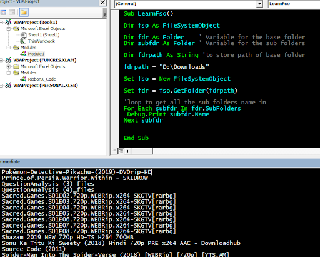Image resolution: width=320 pixels, height=257 pixels.
Task: Click the Project toolbar overflow options arrow
Action: coord(105,13)
